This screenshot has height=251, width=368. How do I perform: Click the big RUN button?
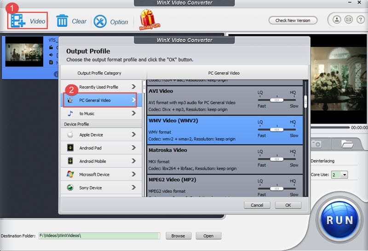tap(339, 220)
